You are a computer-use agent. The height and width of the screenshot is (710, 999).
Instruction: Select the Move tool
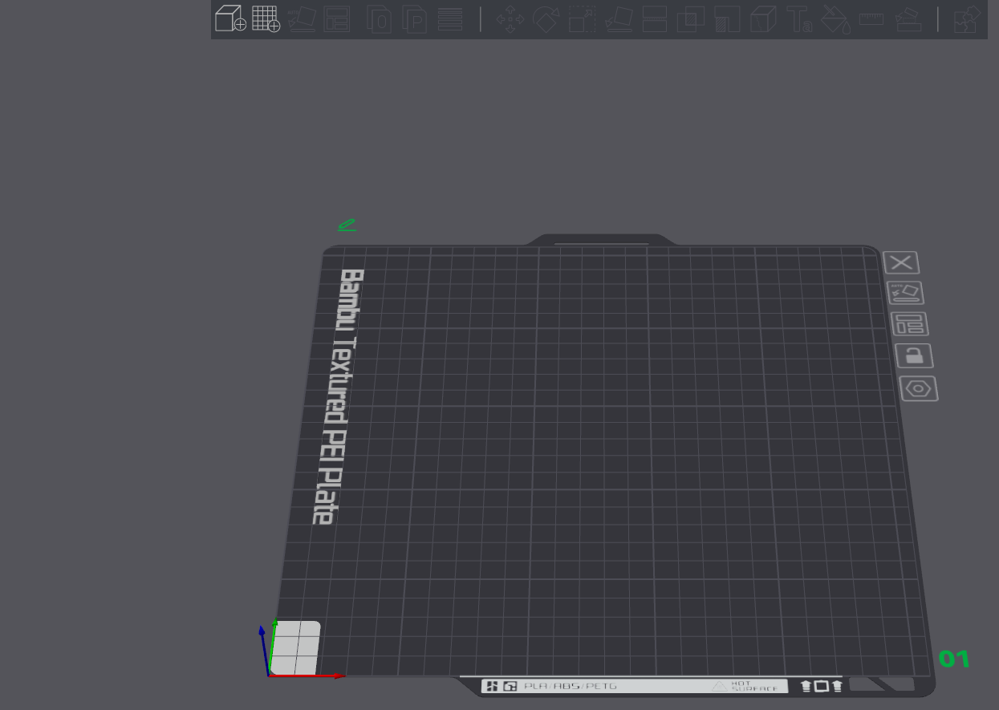[x=510, y=18]
